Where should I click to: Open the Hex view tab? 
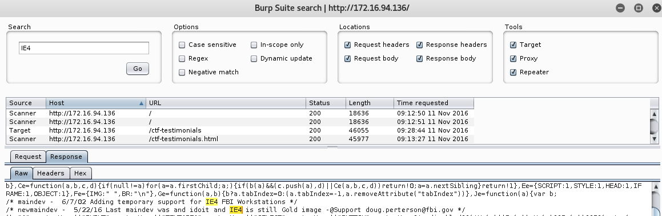(x=80, y=173)
